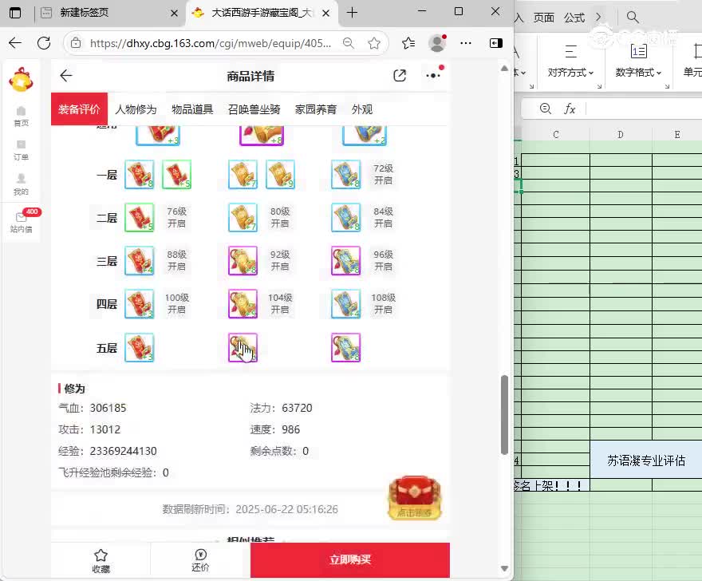Switch to the 人物修为 tab
This screenshot has height=581, width=702.
coord(136,109)
